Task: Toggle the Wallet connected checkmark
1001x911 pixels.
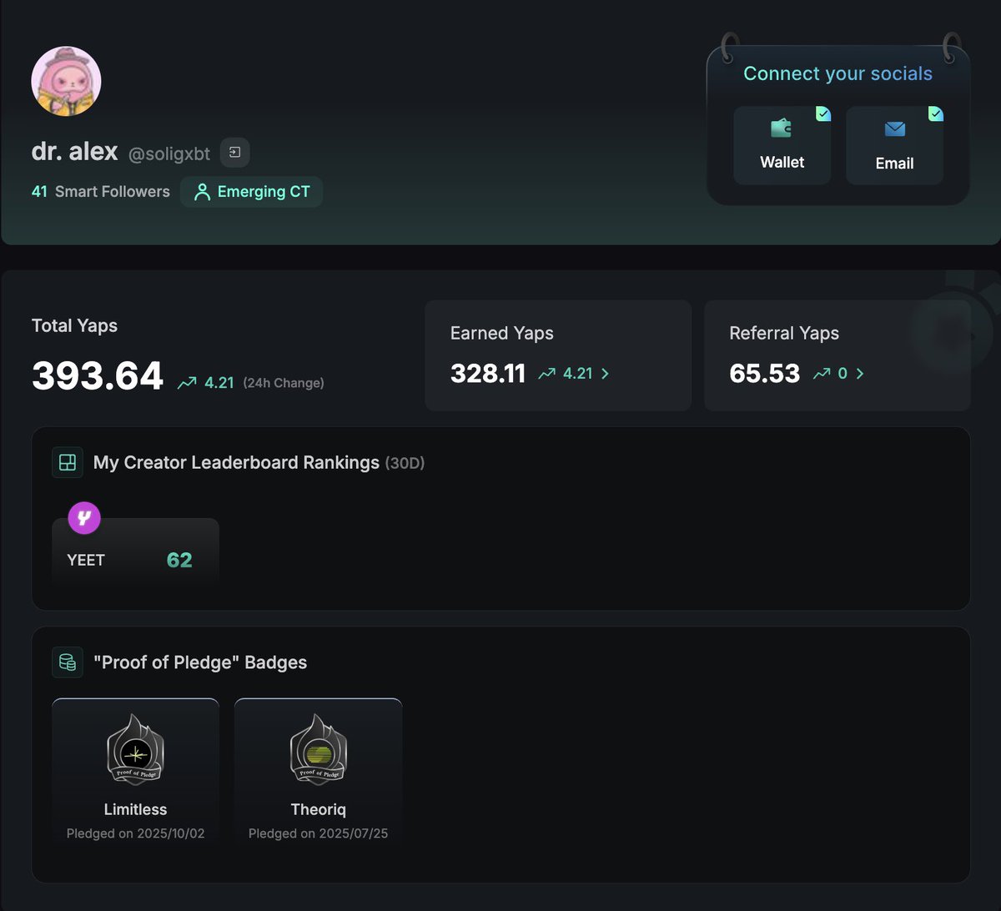Action: tap(822, 113)
